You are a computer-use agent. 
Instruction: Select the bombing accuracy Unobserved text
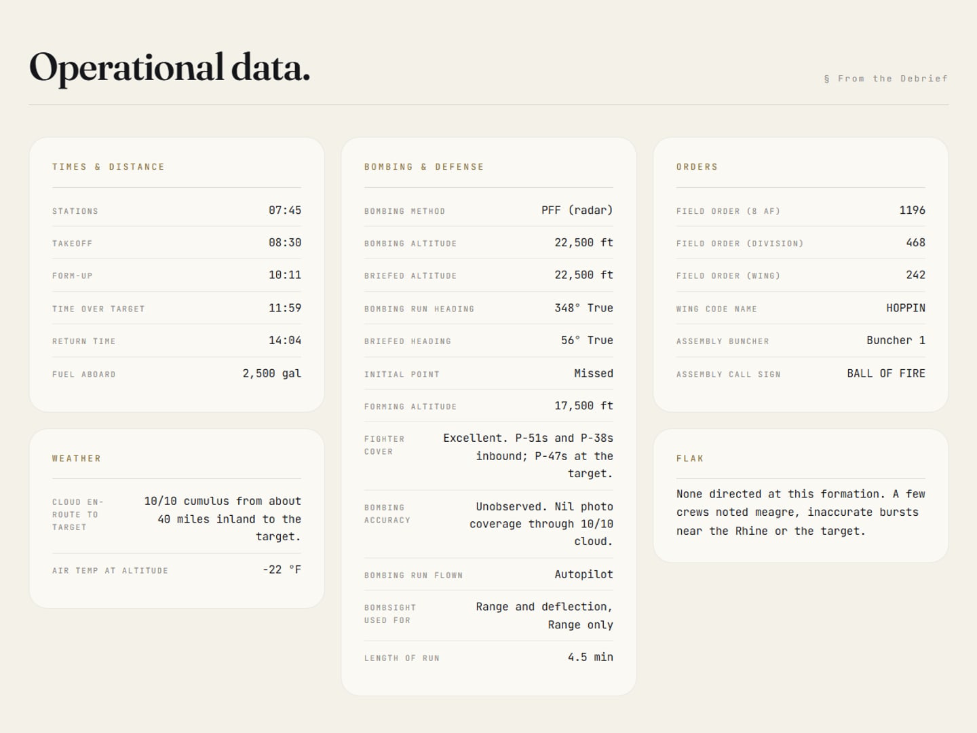(x=541, y=524)
